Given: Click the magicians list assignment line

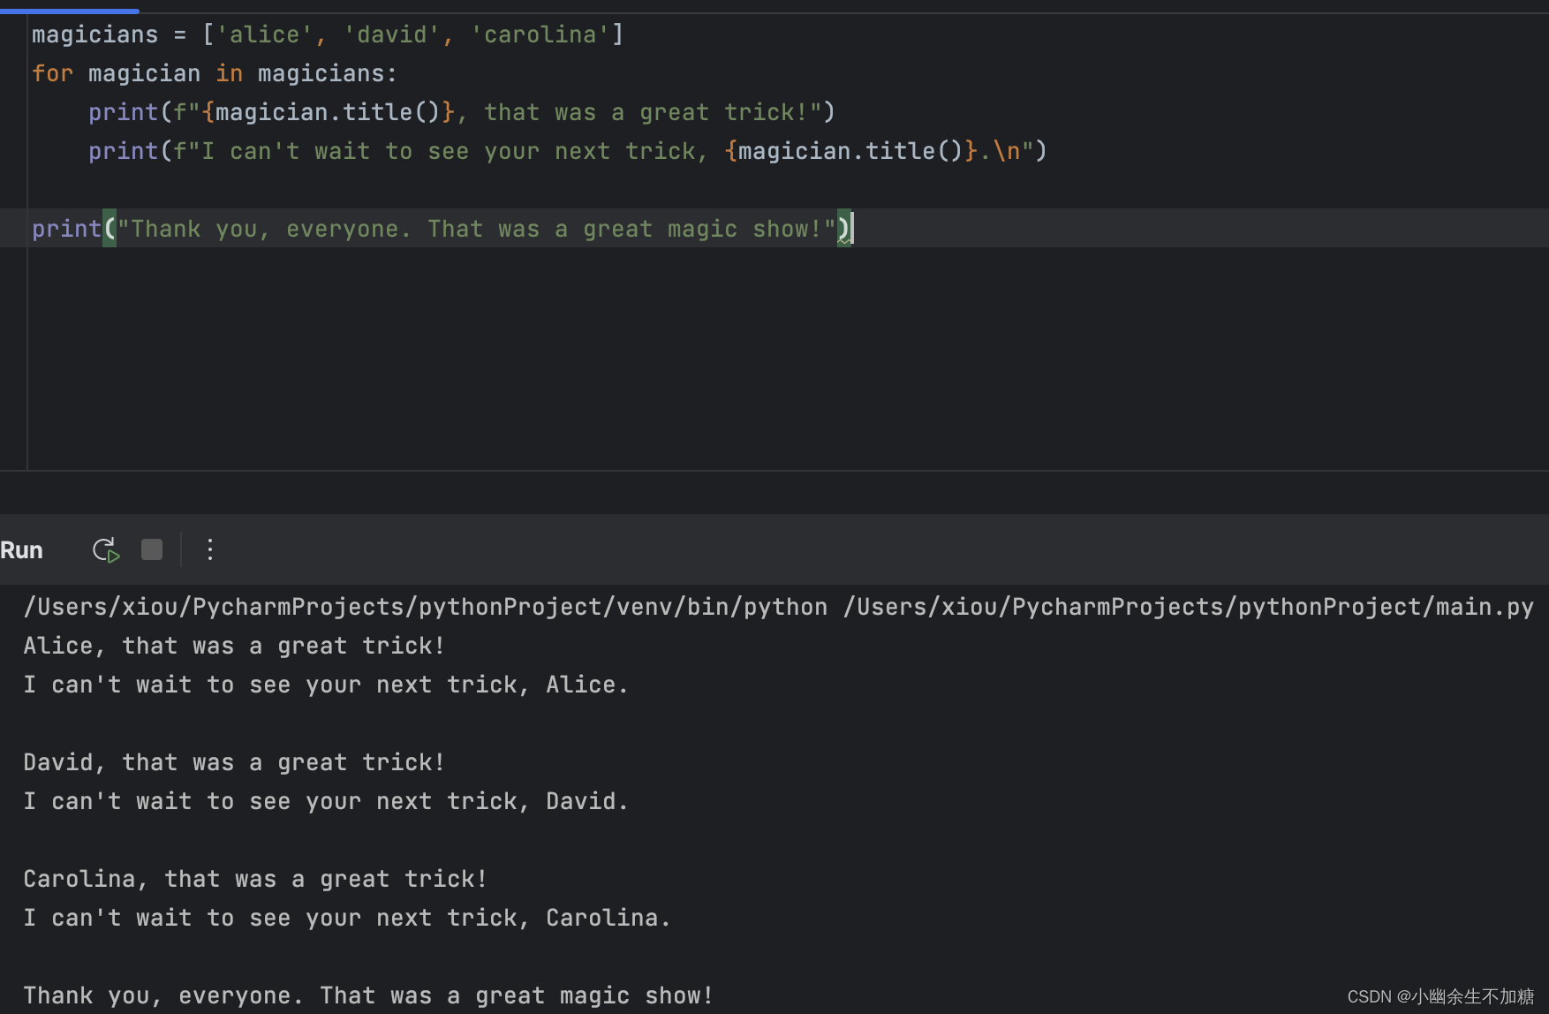Looking at the screenshot, I should pyautogui.click(x=328, y=34).
